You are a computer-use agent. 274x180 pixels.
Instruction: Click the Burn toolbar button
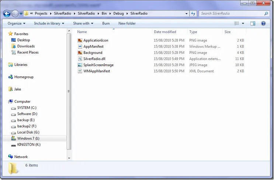pyautogui.click(x=106, y=24)
